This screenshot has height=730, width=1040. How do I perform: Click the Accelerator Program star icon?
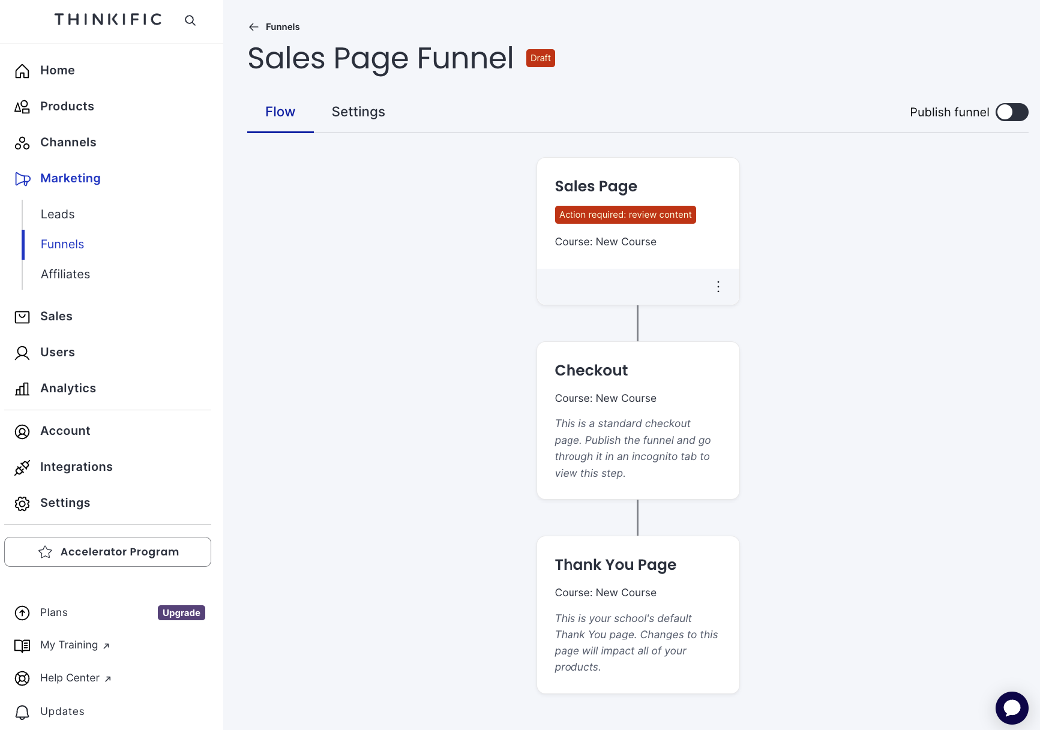point(45,552)
